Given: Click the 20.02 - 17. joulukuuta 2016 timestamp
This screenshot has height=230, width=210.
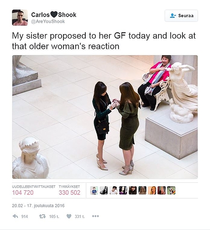Looking at the screenshot, I should (x=38, y=206).
